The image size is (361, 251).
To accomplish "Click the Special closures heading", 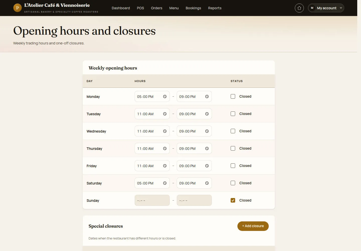I will click(106, 226).
